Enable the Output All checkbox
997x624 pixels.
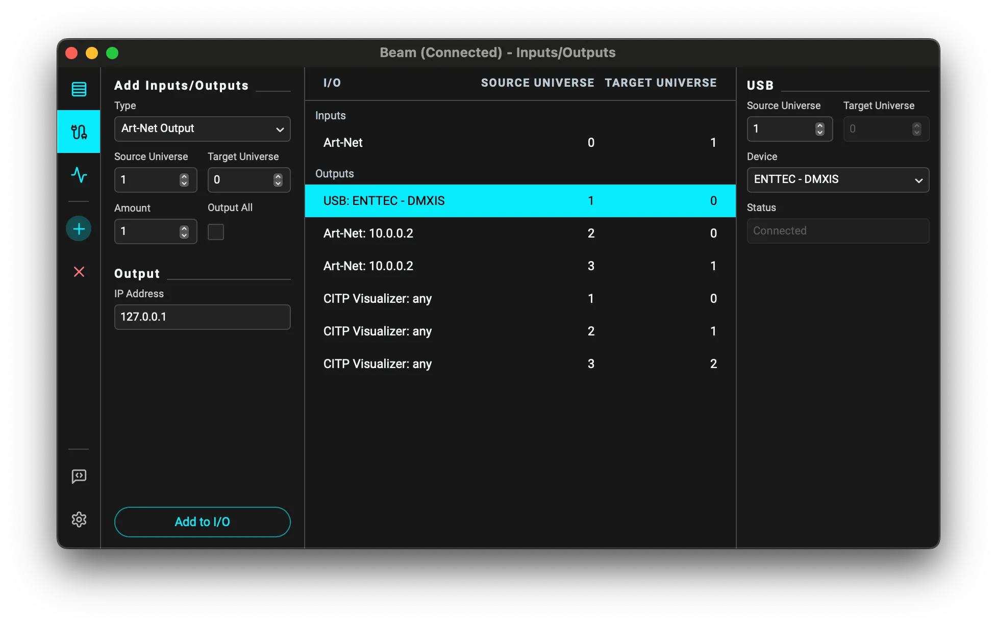click(216, 232)
